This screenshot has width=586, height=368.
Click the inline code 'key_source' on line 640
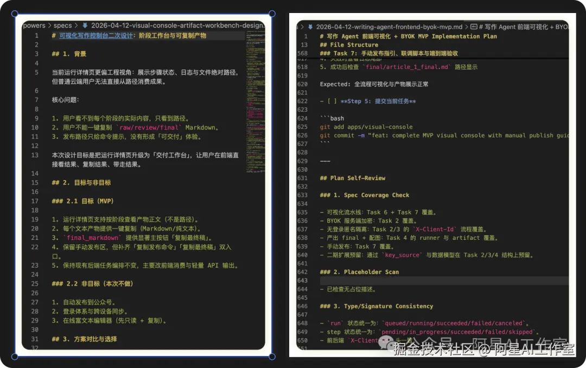402,255
